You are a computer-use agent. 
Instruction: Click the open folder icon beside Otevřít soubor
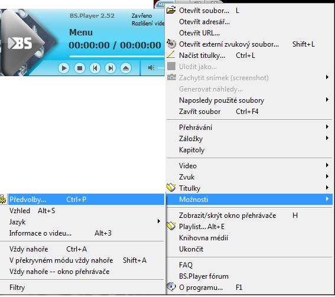click(171, 10)
